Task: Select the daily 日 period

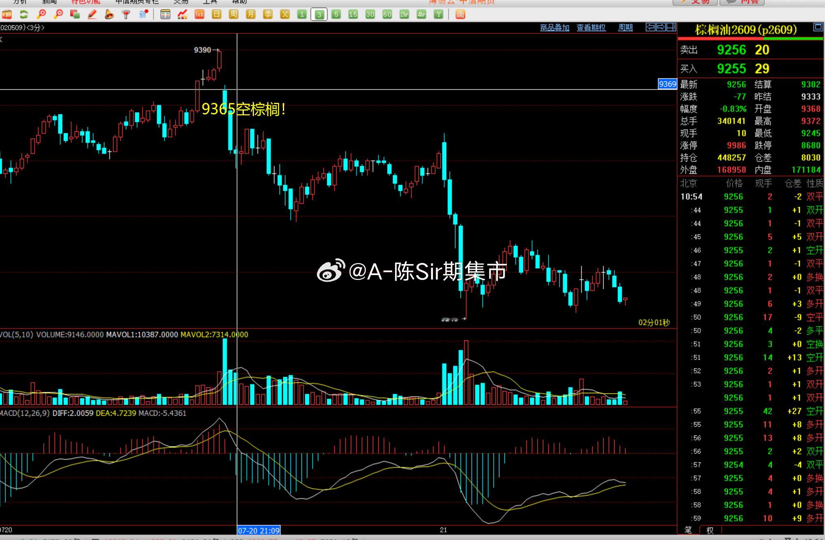Action: (217, 15)
